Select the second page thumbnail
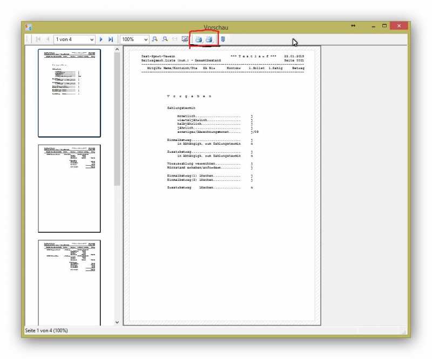Image resolution: width=432 pixels, height=359 pixels. (69, 188)
